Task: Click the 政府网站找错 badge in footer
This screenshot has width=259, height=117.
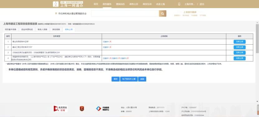Action: 61,109
